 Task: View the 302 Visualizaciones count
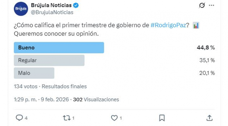coord(96,100)
